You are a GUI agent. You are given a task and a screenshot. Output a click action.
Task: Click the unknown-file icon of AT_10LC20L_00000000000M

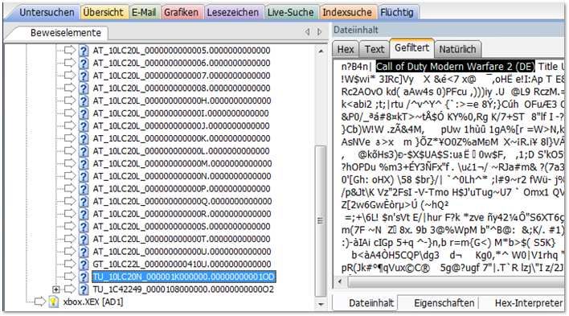[x=84, y=163]
